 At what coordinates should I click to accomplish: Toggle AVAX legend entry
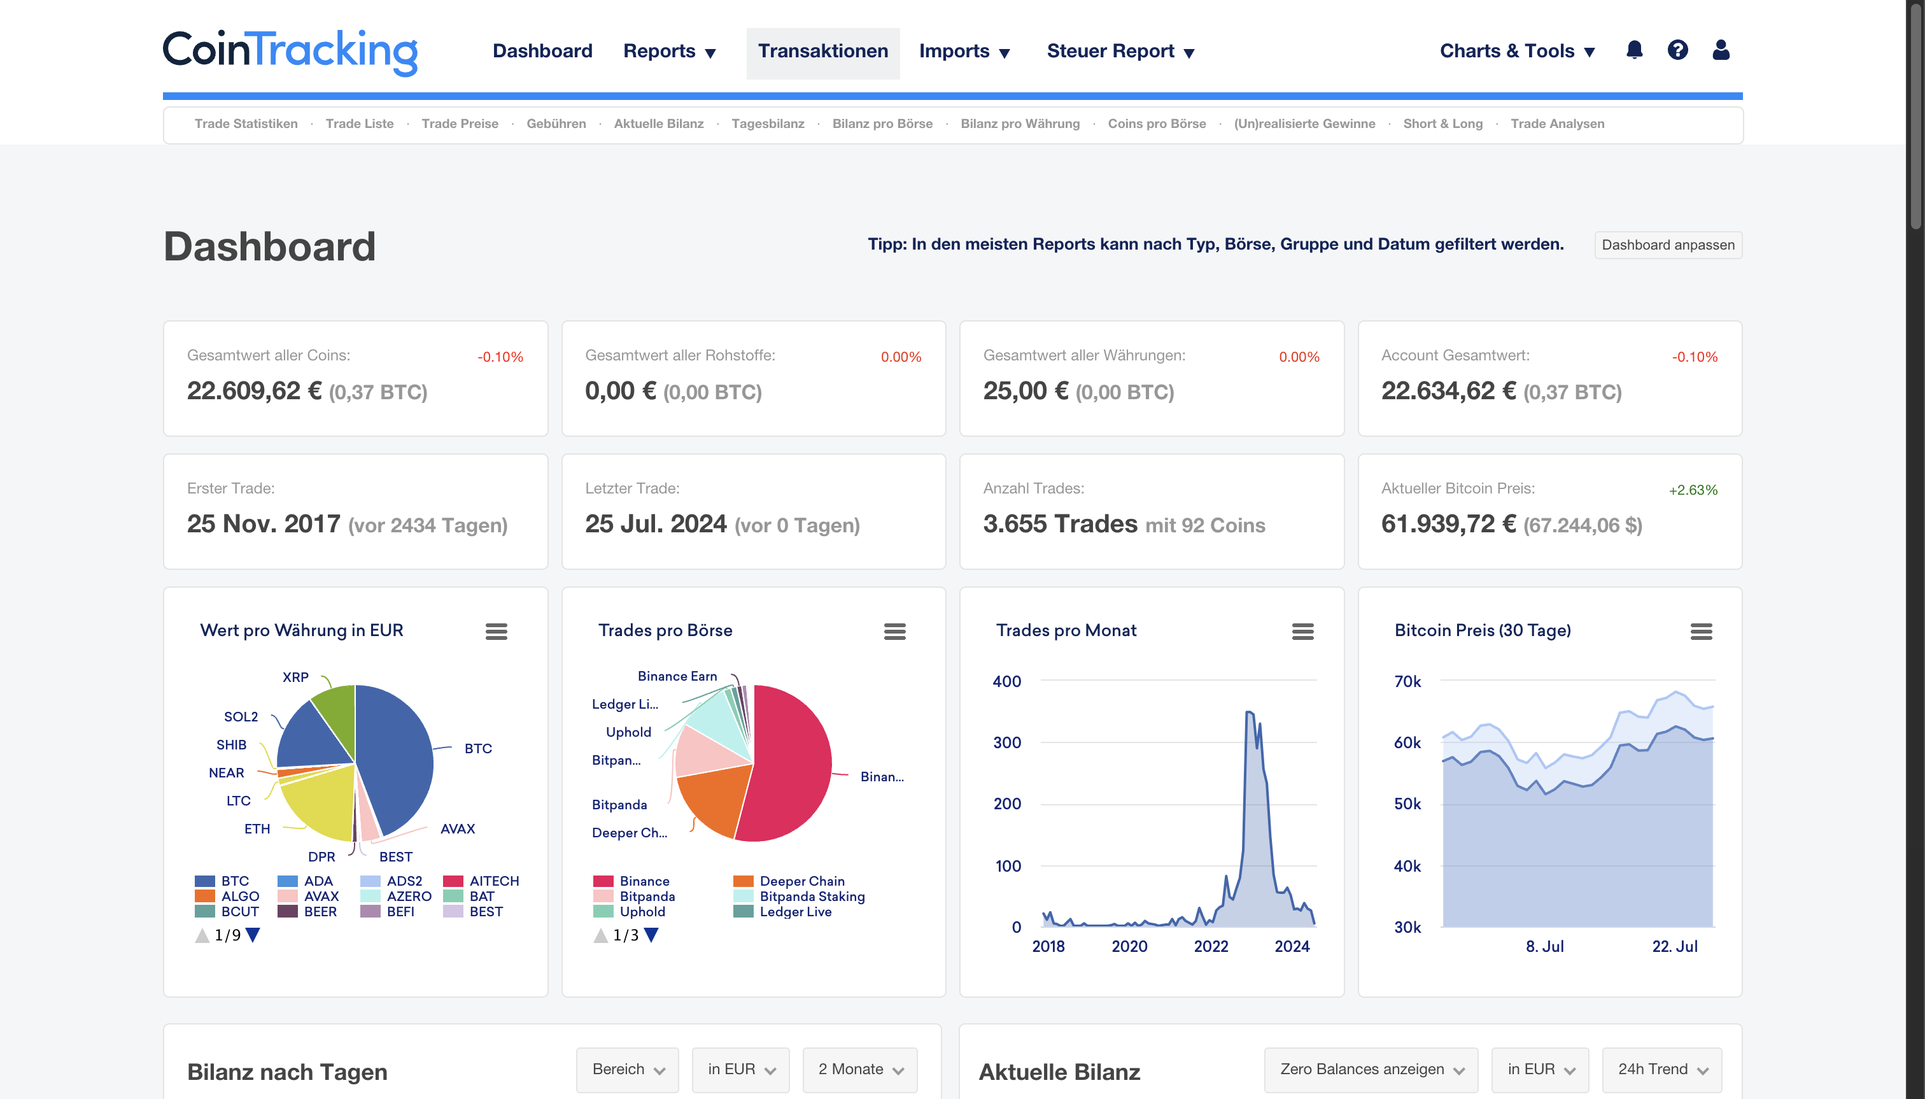click(309, 896)
